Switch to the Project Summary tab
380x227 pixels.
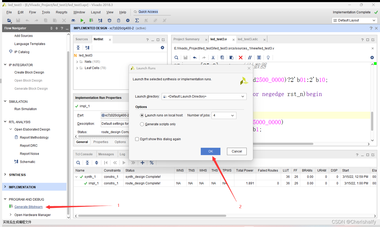(x=186, y=39)
